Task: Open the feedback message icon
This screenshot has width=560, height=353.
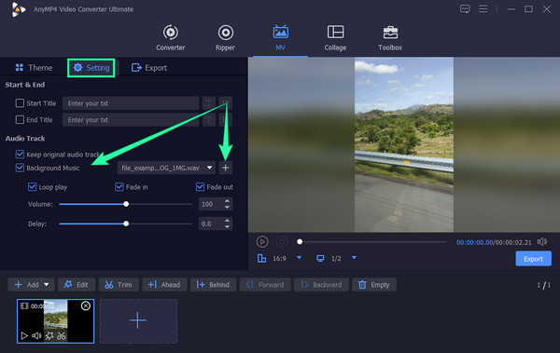Action: click(465, 9)
